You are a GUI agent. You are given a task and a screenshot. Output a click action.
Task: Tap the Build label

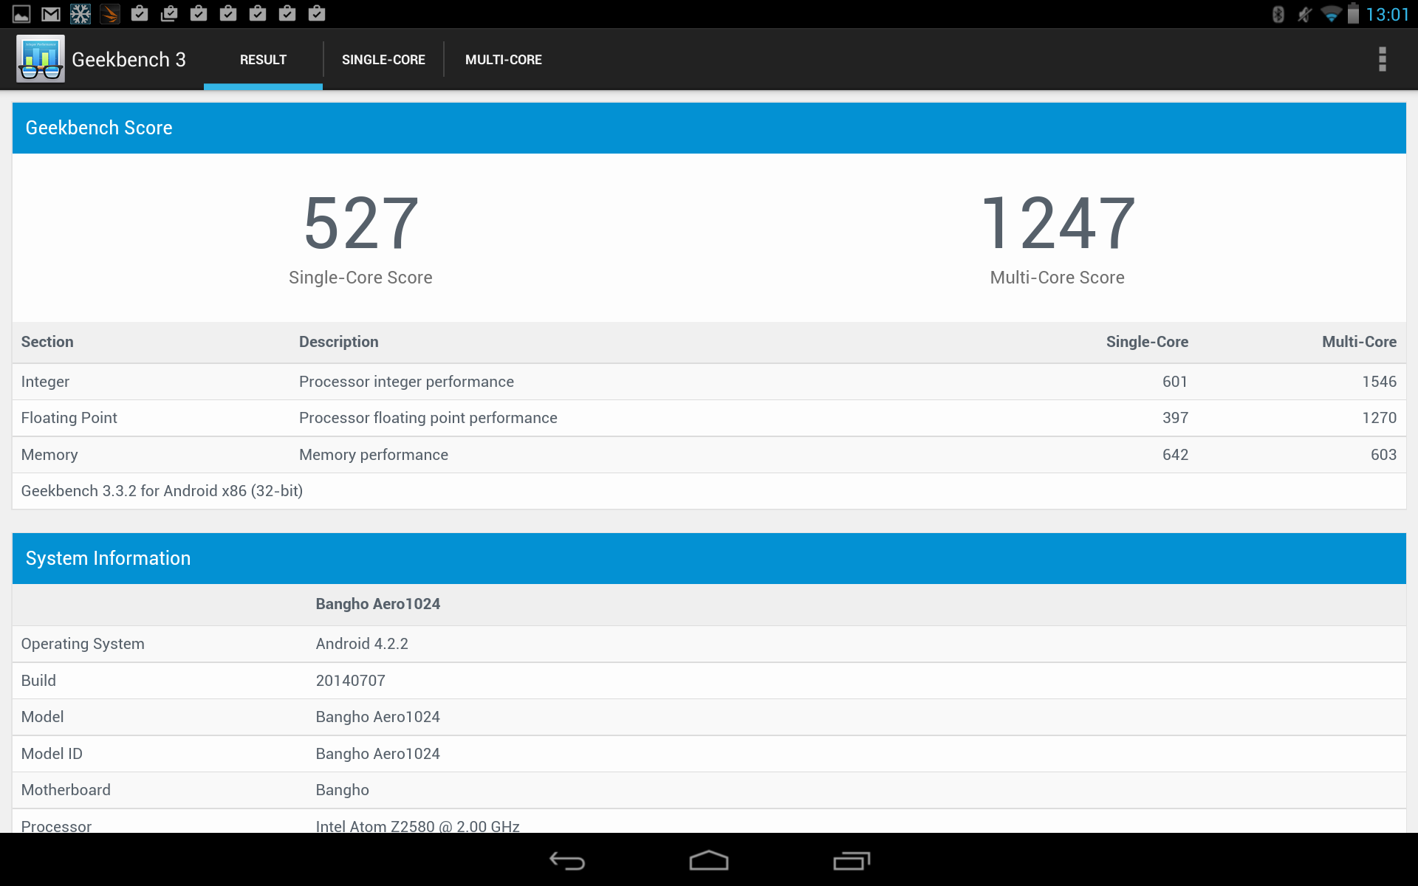(x=38, y=681)
